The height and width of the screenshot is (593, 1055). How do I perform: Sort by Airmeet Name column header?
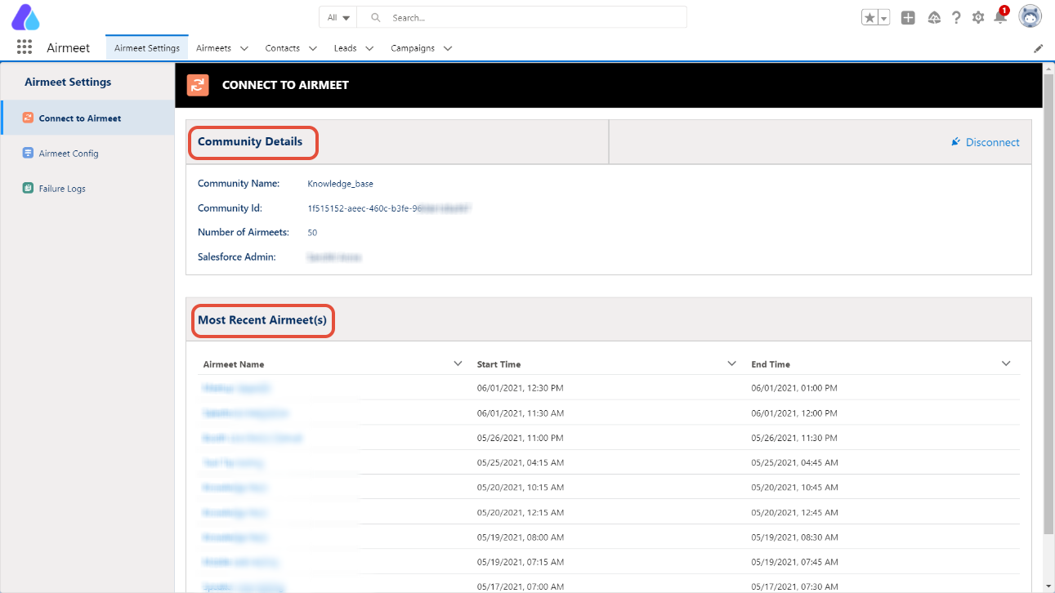(234, 364)
